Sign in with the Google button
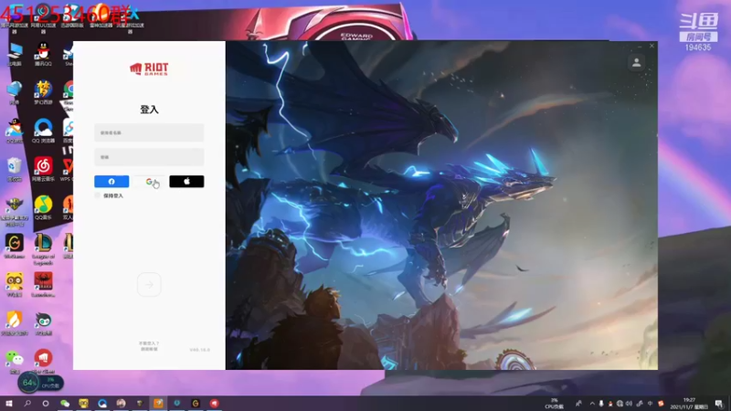The image size is (731, 411). (x=149, y=181)
